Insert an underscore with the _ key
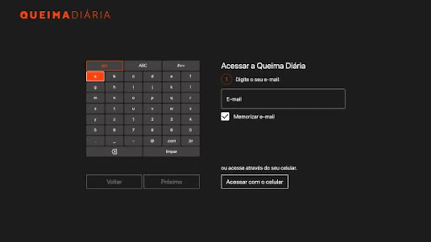Viewport: 431px width, 242px height. point(114,141)
